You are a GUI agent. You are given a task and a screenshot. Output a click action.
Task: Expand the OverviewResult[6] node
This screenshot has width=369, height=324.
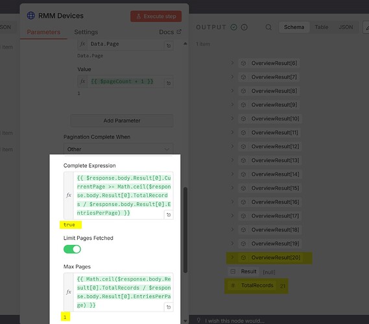(x=232, y=63)
